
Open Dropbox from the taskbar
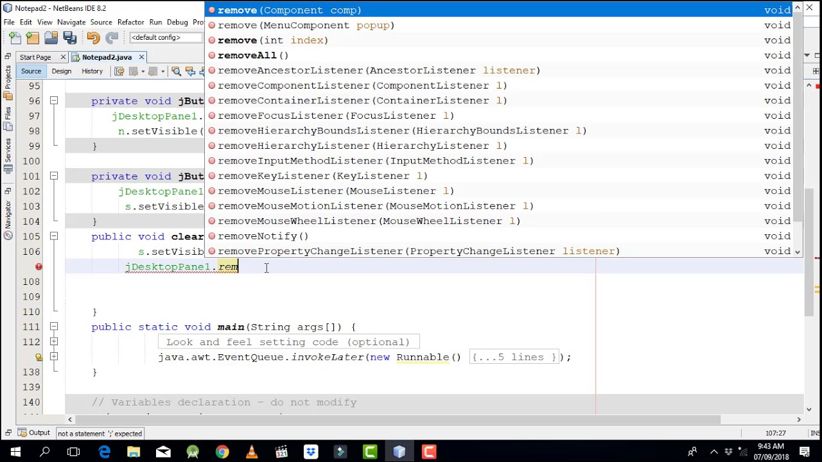[x=311, y=452]
